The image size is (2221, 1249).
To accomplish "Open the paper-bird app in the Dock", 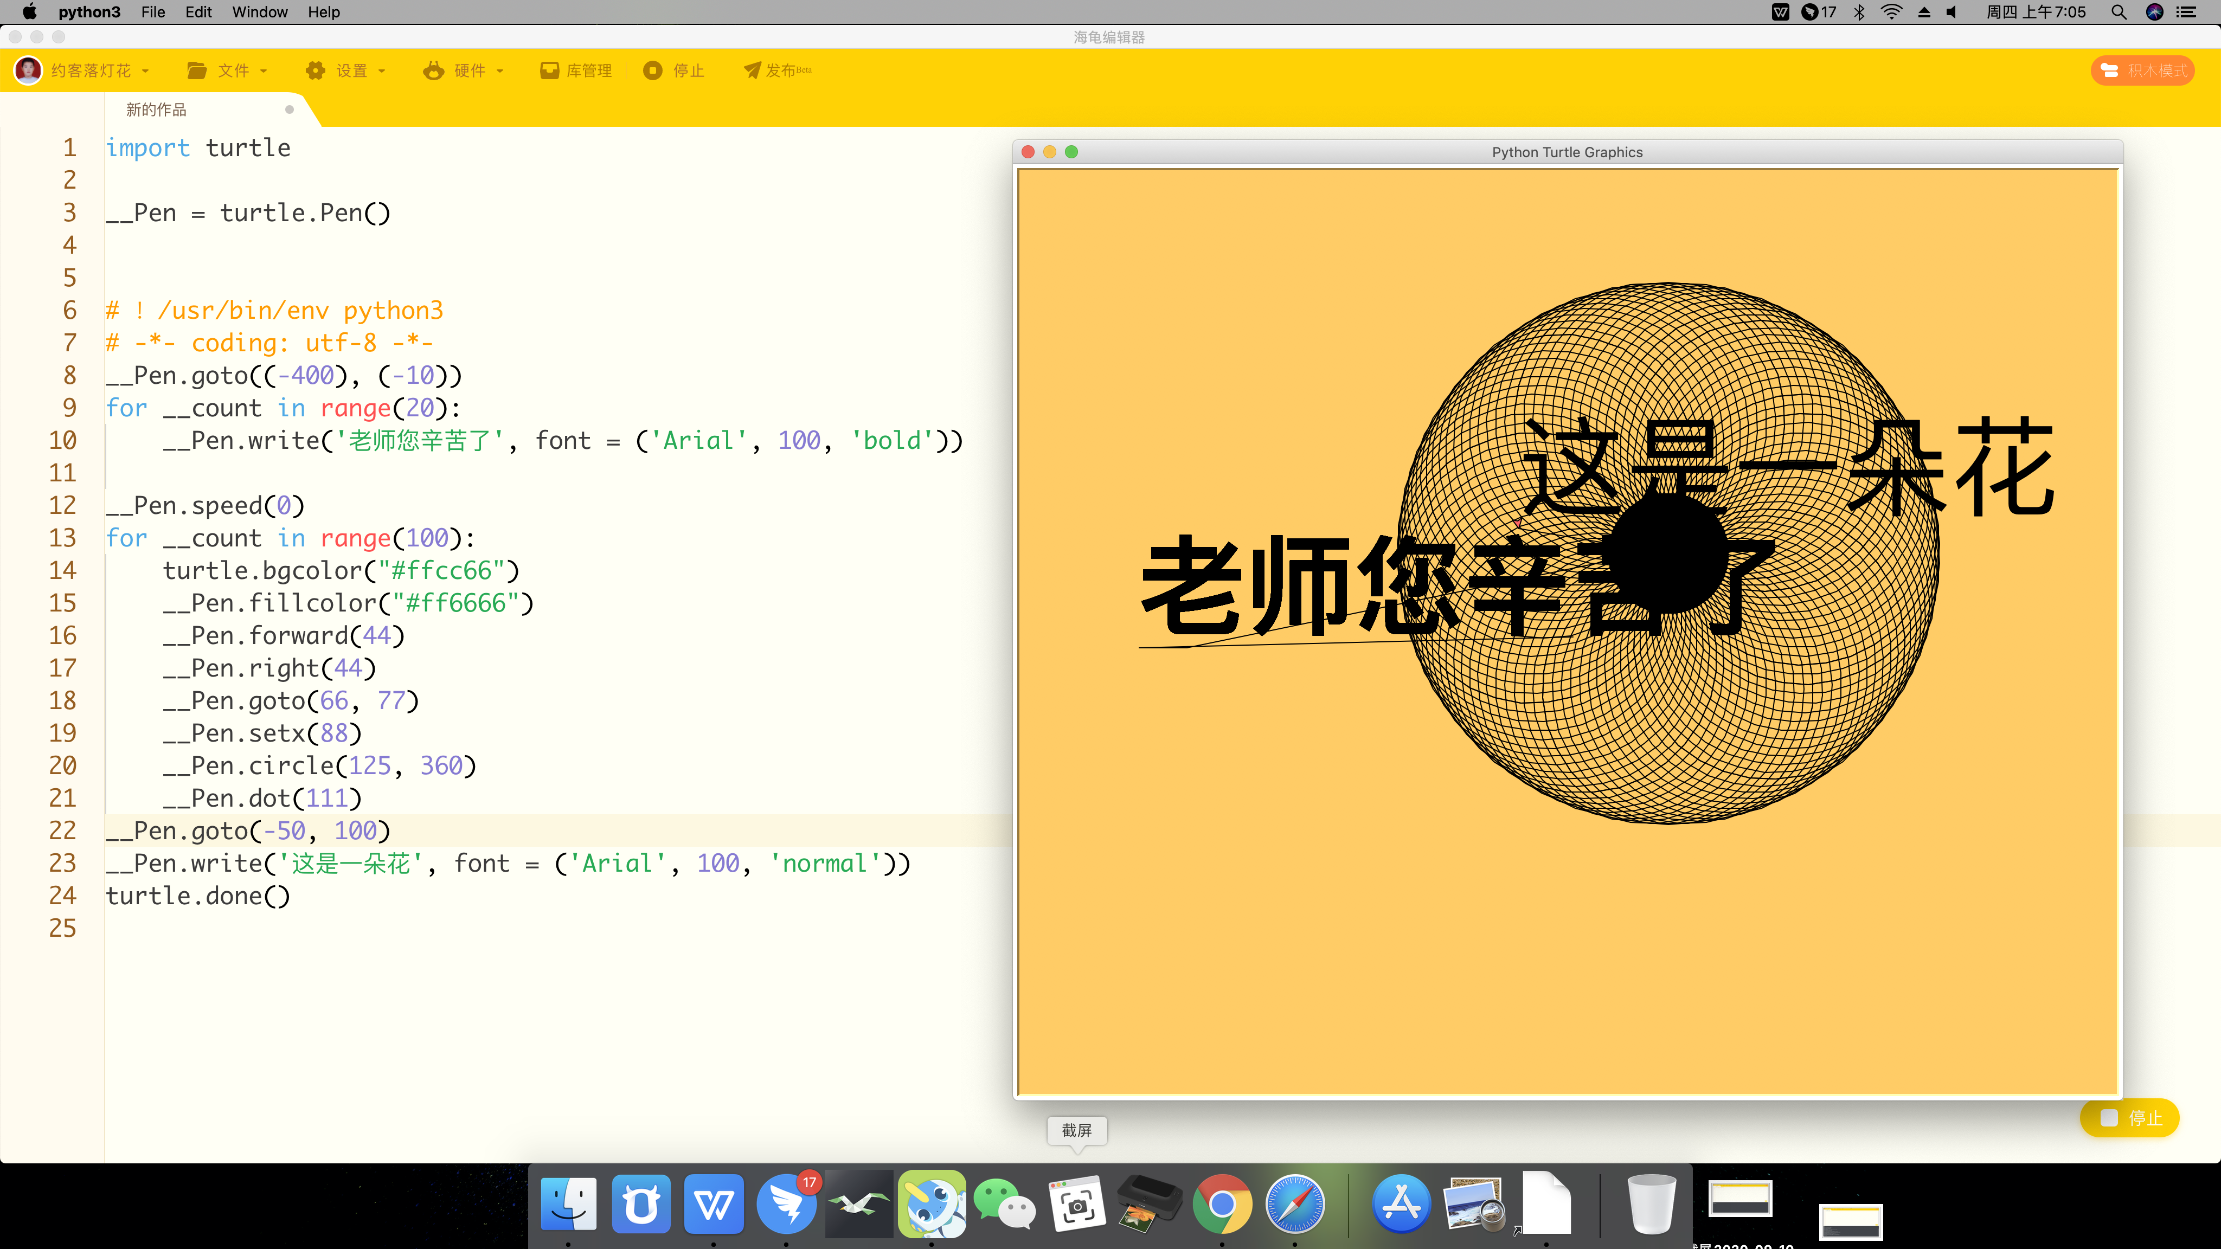I will click(x=859, y=1203).
